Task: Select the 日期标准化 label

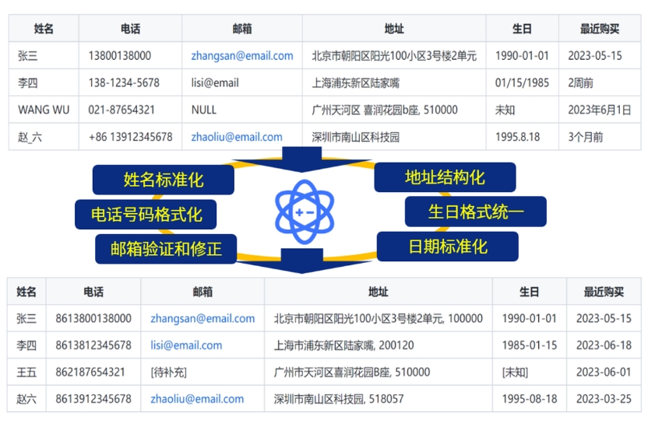Action: click(447, 246)
